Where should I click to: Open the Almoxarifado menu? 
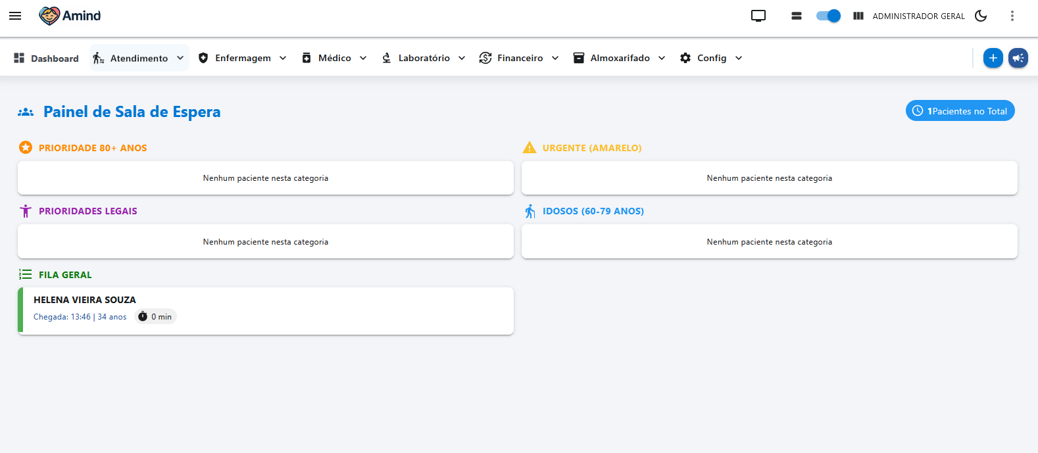point(619,58)
